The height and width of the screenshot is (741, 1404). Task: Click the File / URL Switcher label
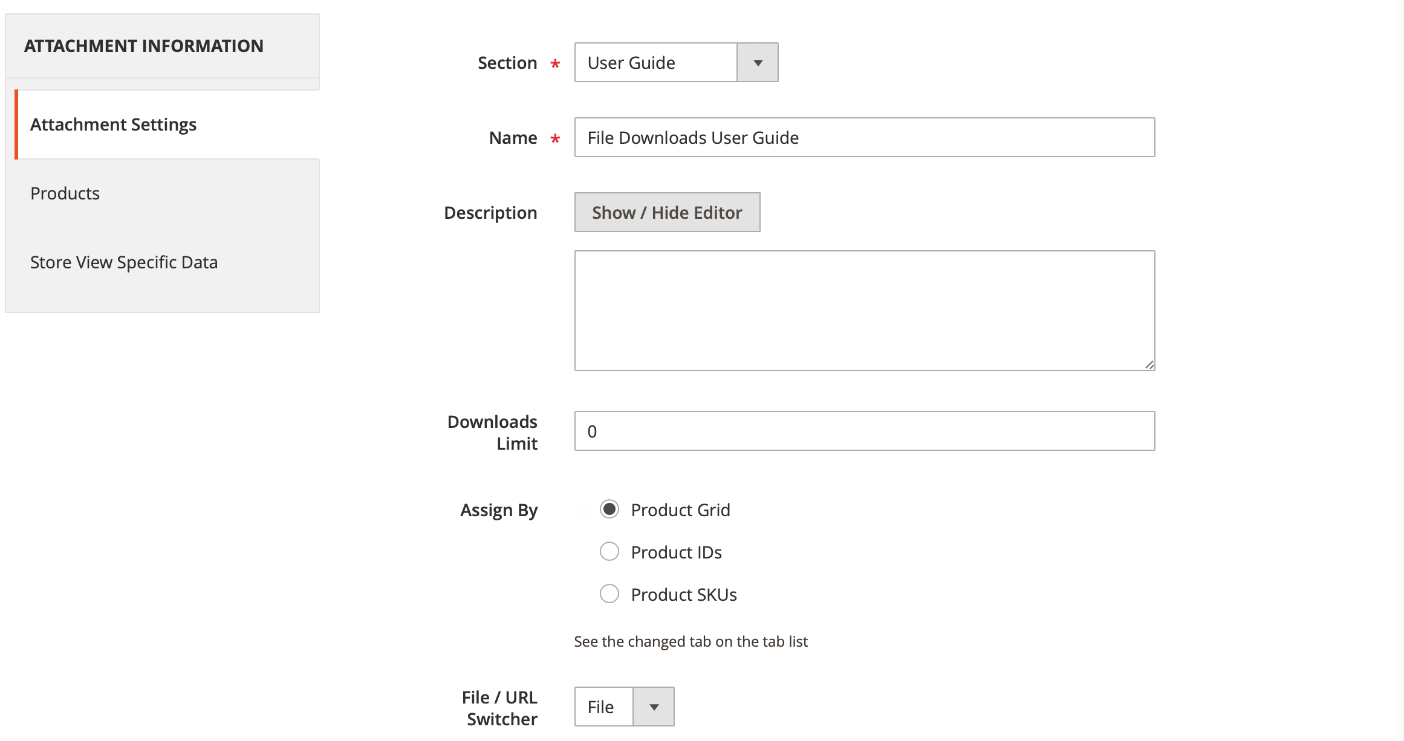[499, 708]
